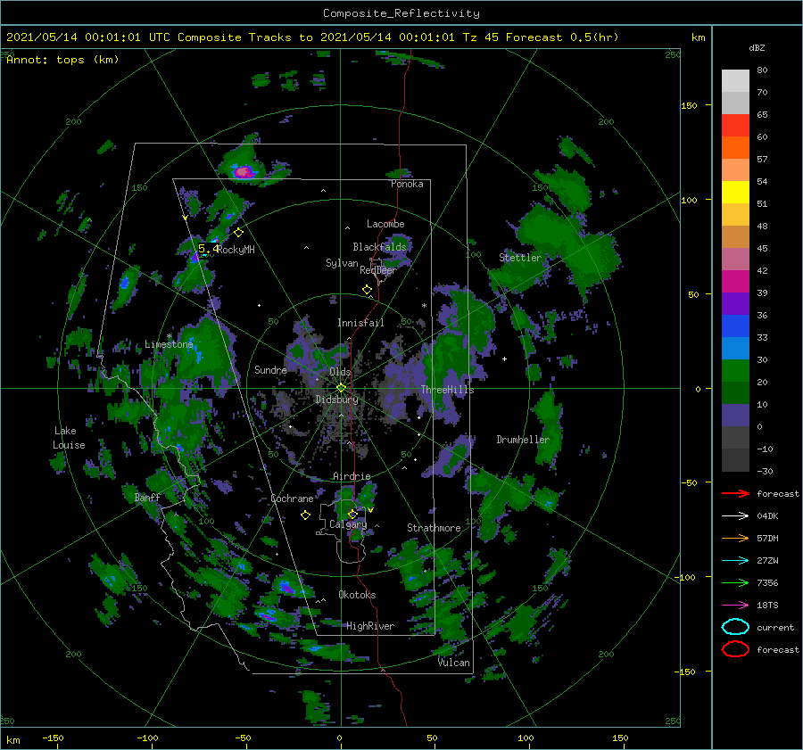Click the 80 dBZ scale value

click(x=762, y=70)
